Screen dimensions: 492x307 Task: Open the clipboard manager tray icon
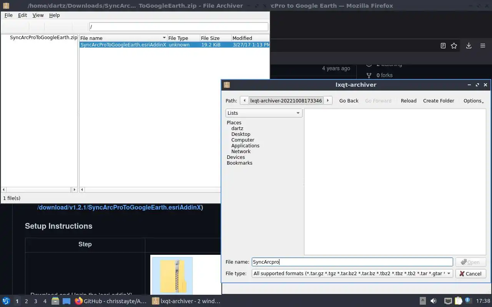[458, 301]
